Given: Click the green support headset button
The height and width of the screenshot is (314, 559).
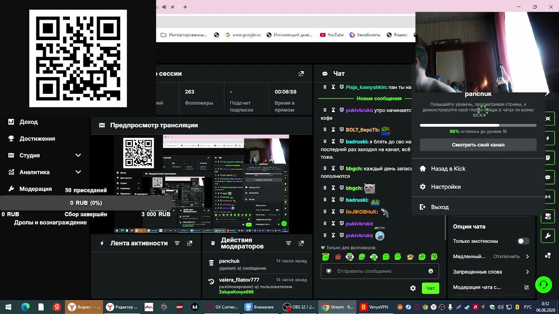Looking at the screenshot, I should click(x=544, y=285).
